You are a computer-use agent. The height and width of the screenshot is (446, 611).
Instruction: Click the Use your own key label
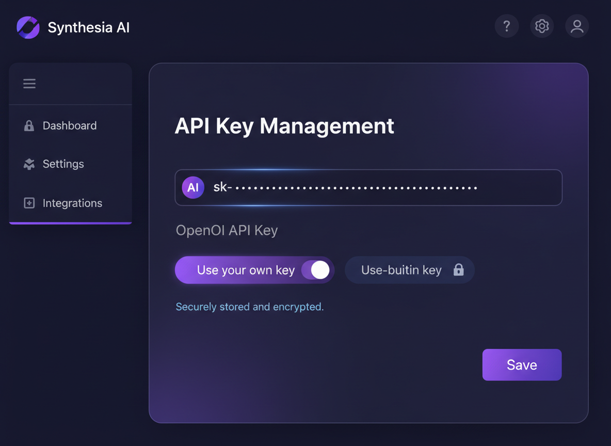[246, 270]
